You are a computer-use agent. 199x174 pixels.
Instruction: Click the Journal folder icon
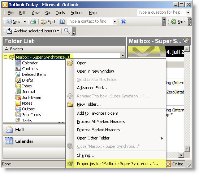click(18, 92)
